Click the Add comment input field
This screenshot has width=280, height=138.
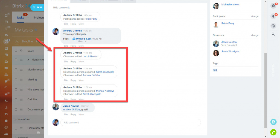[131, 122]
